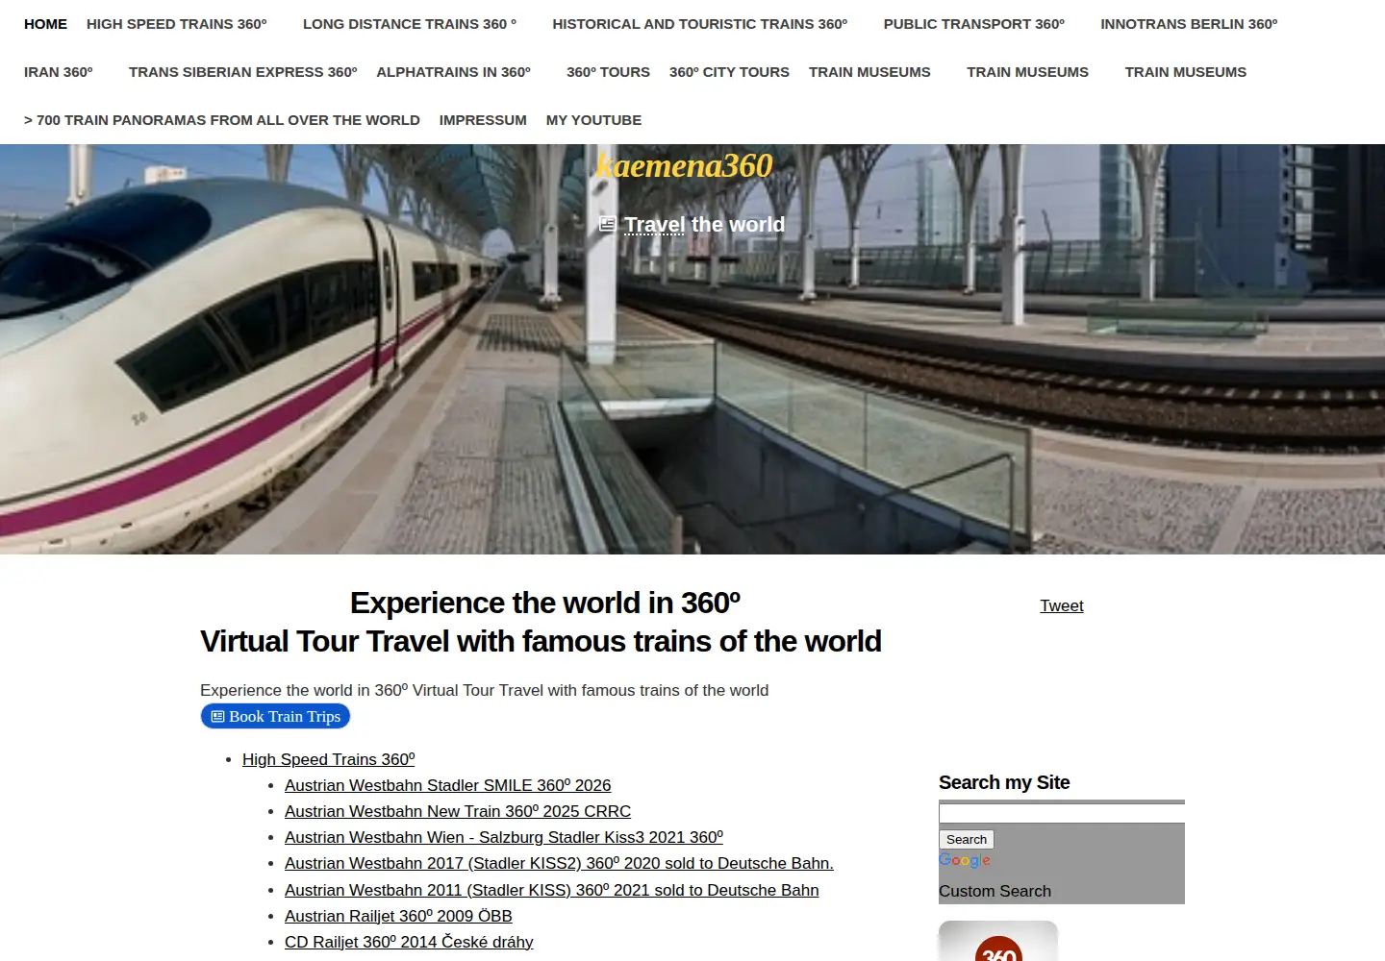Open 360° City Tours menu item
The height and width of the screenshot is (961, 1385).
pos(729,72)
